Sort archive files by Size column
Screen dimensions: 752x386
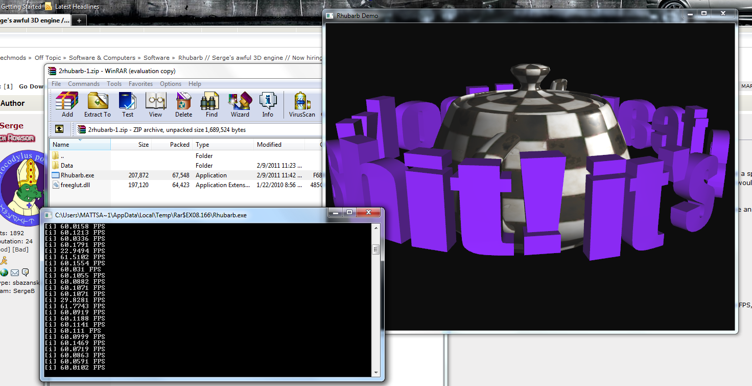[131, 145]
